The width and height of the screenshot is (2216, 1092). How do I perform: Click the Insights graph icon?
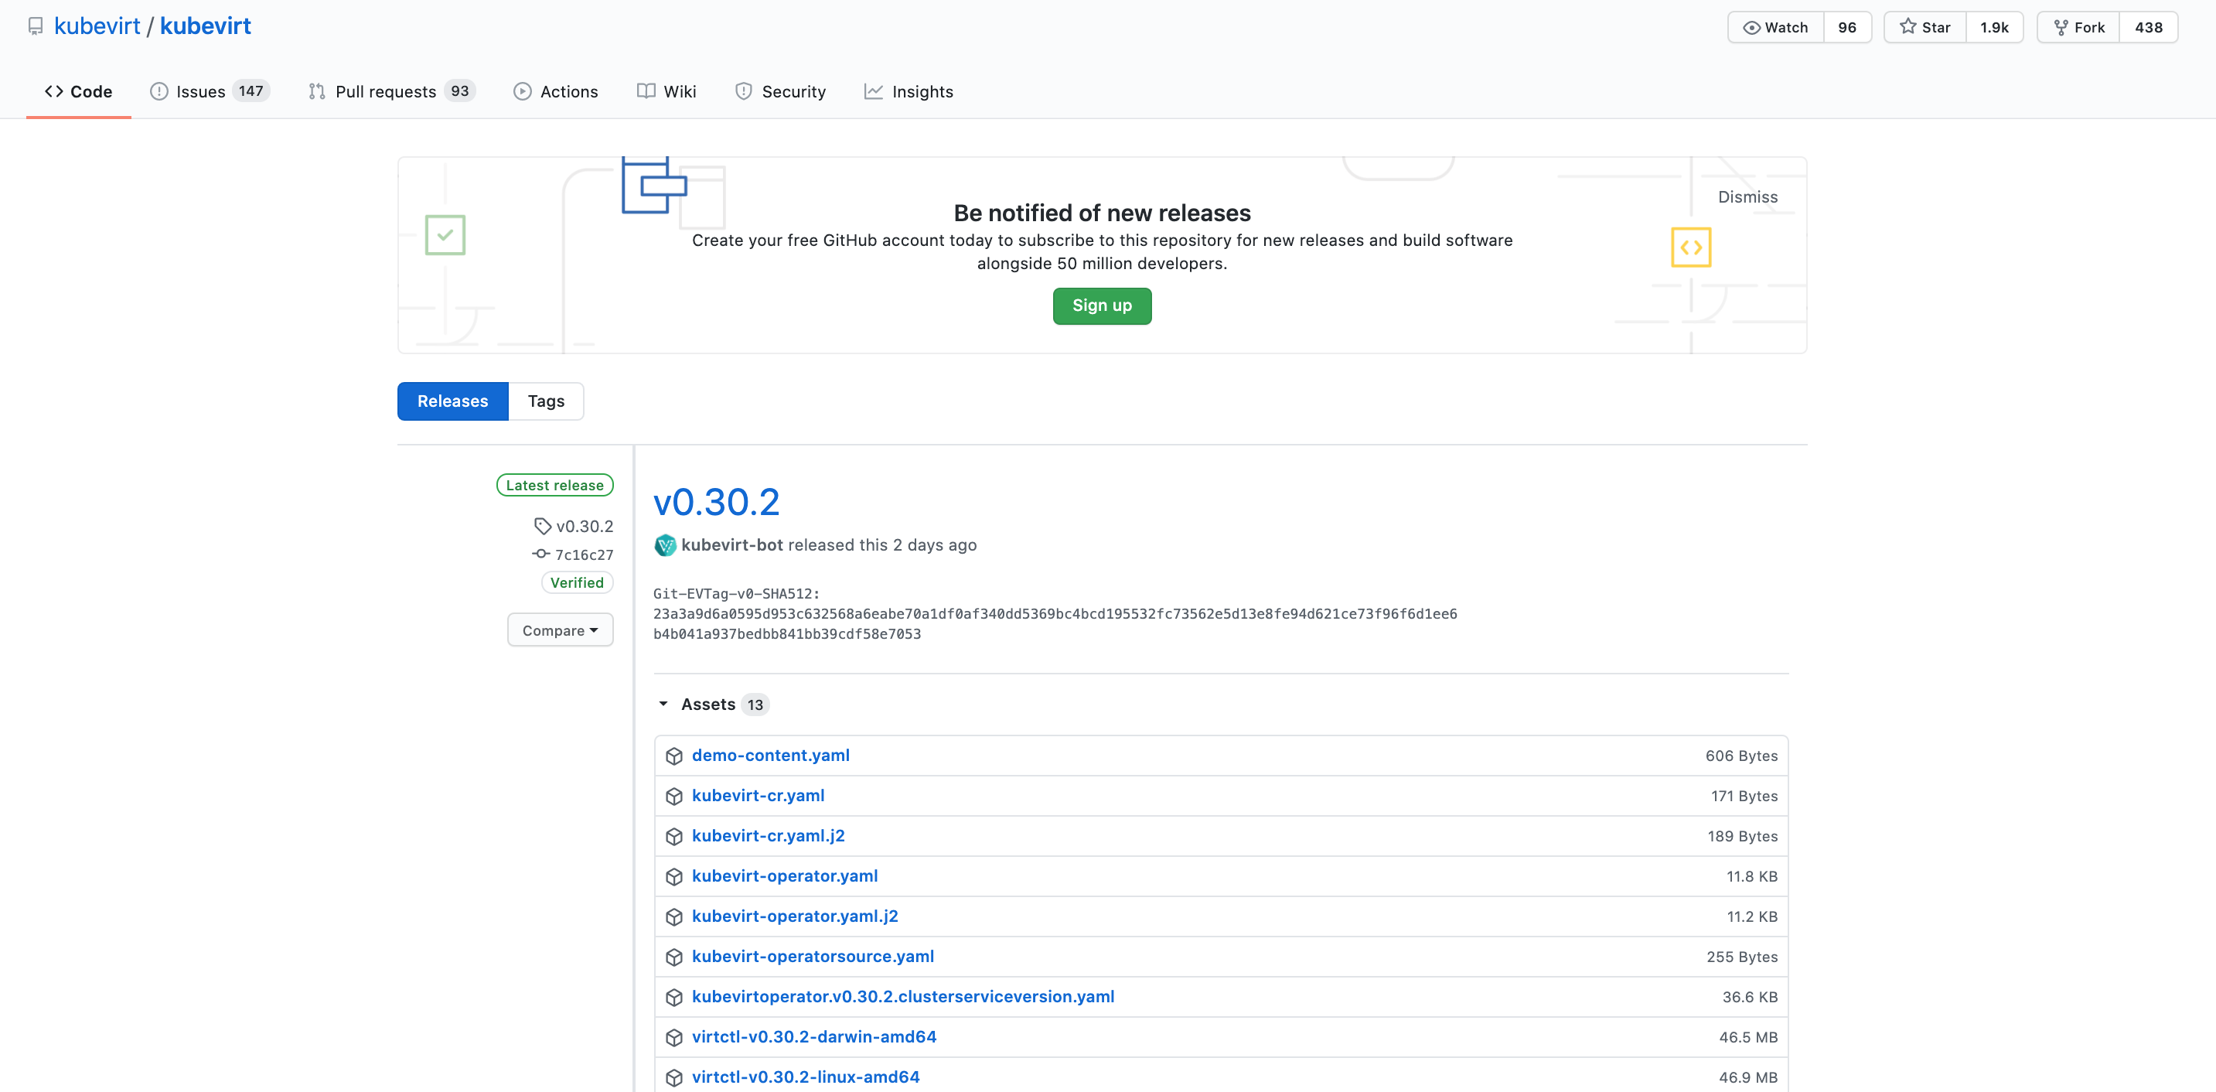(x=873, y=91)
